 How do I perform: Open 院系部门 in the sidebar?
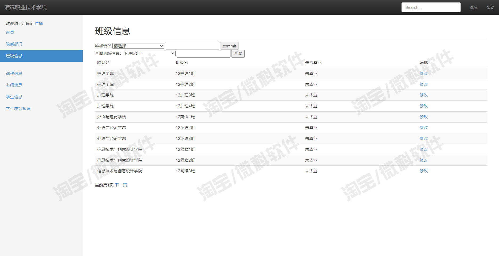click(14, 44)
